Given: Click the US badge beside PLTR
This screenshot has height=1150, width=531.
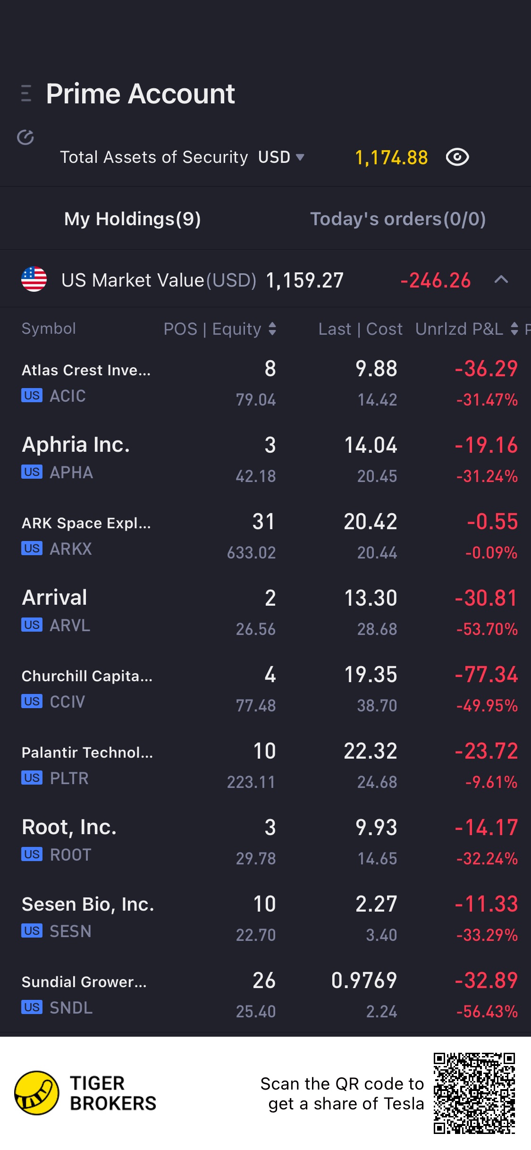Looking at the screenshot, I should click(x=32, y=778).
